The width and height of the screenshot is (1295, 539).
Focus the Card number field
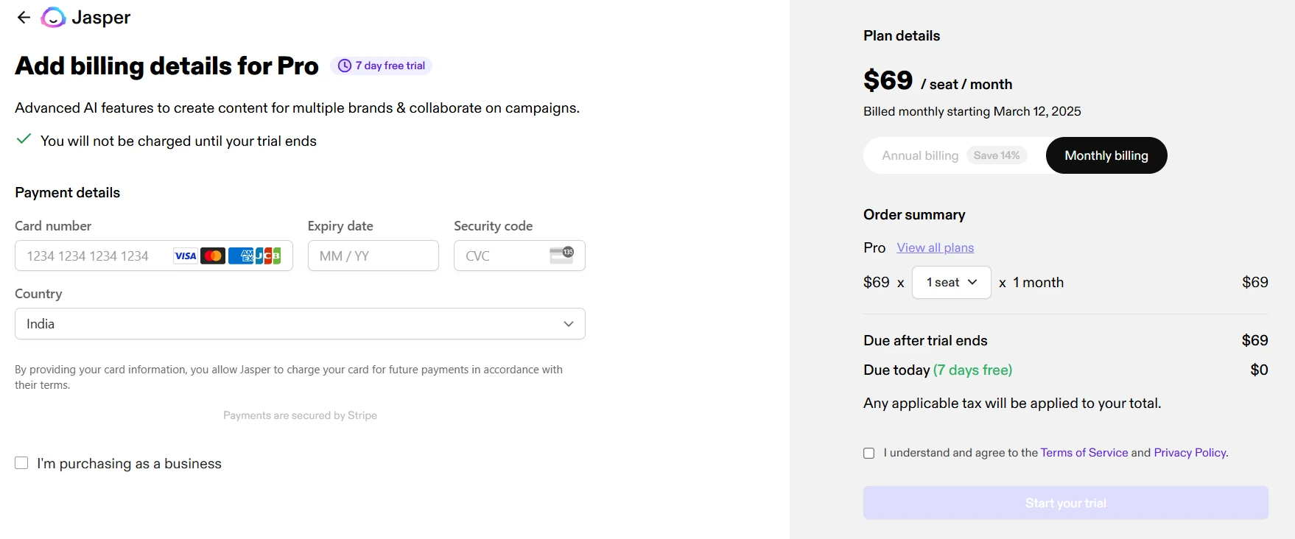pos(154,256)
